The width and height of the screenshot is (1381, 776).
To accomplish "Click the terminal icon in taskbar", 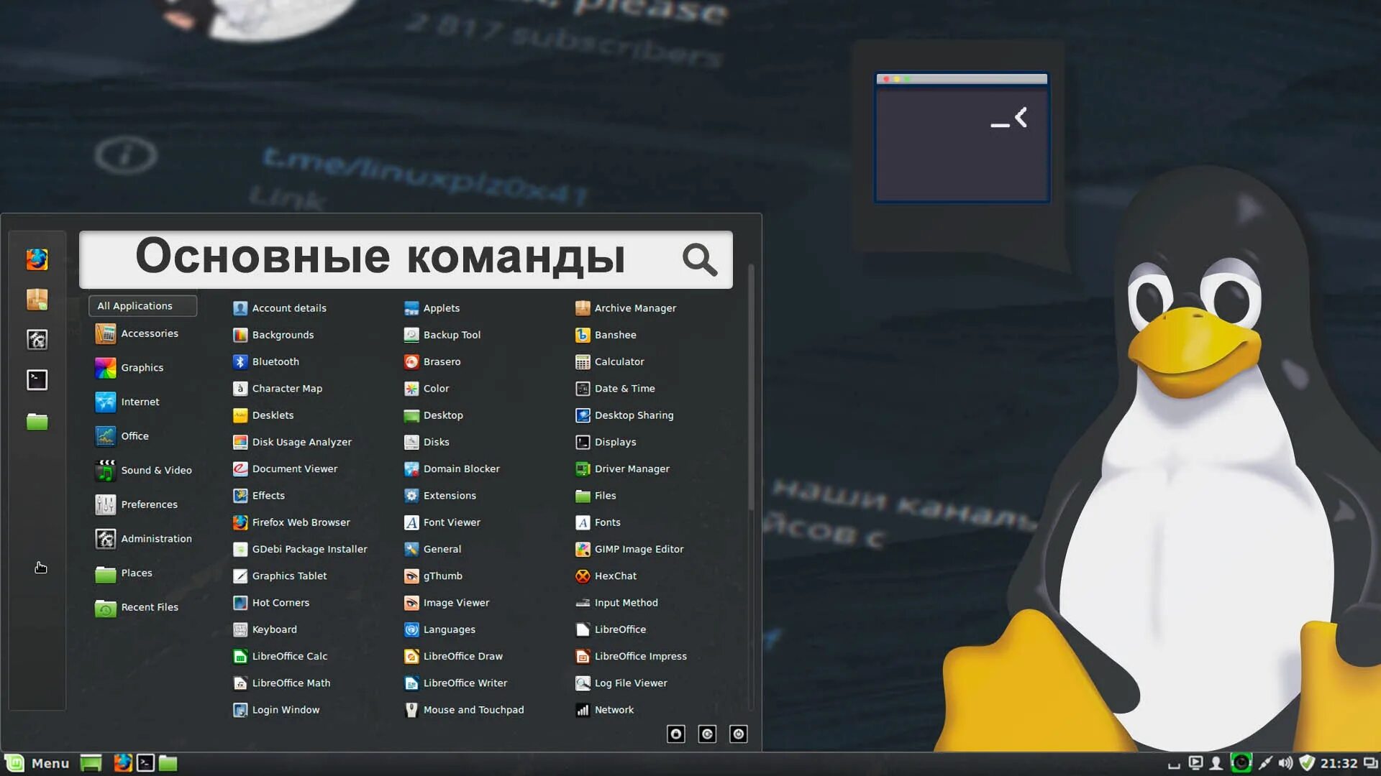I will [x=146, y=763].
